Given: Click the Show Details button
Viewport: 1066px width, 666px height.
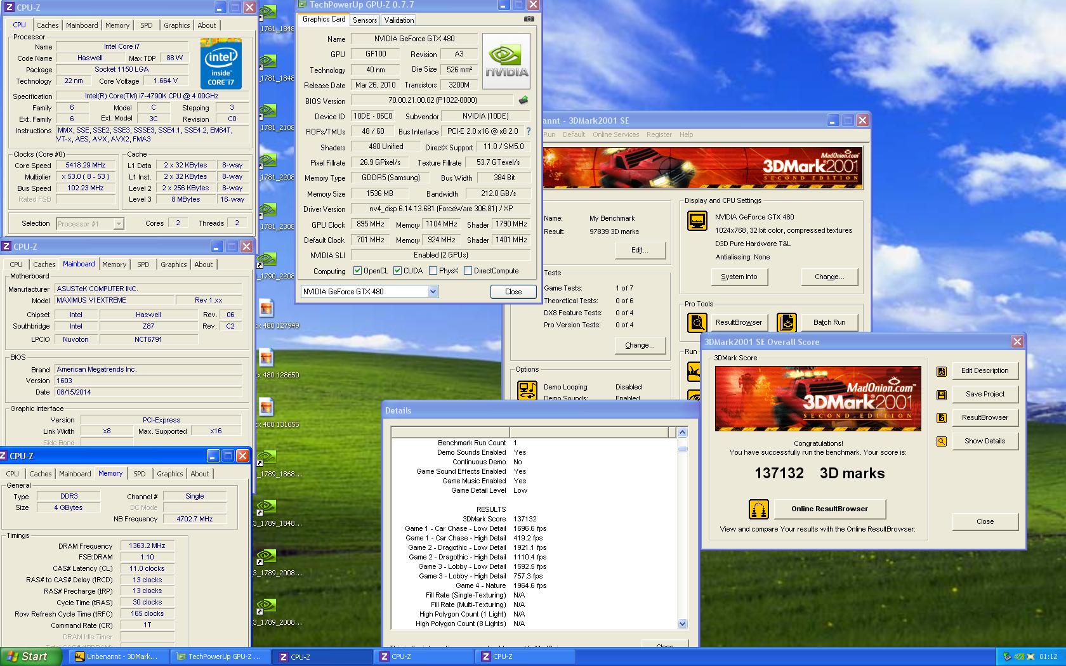Looking at the screenshot, I should [x=985, y=441].
